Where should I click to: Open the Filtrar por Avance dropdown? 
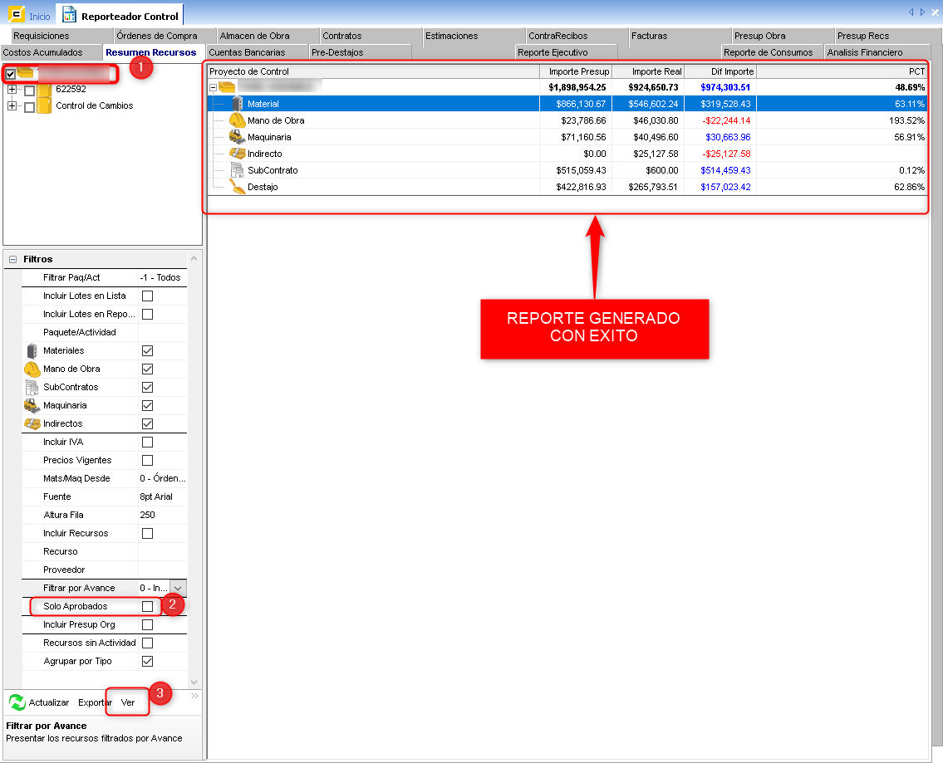[x=178, y=588]
